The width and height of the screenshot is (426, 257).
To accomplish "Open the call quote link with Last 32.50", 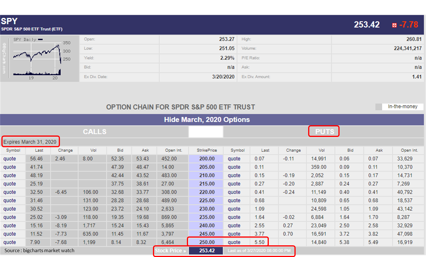I will tap(10, 192).
